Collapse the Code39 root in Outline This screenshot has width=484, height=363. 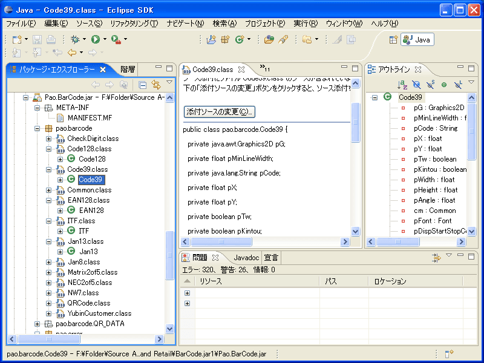(x=374, y=97)
